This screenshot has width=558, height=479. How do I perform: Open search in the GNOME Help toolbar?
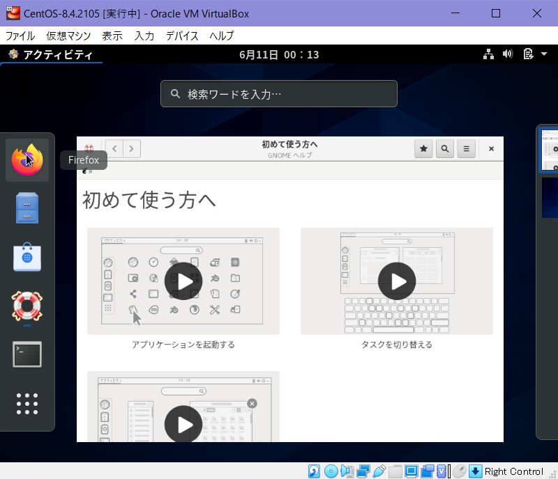444,148
